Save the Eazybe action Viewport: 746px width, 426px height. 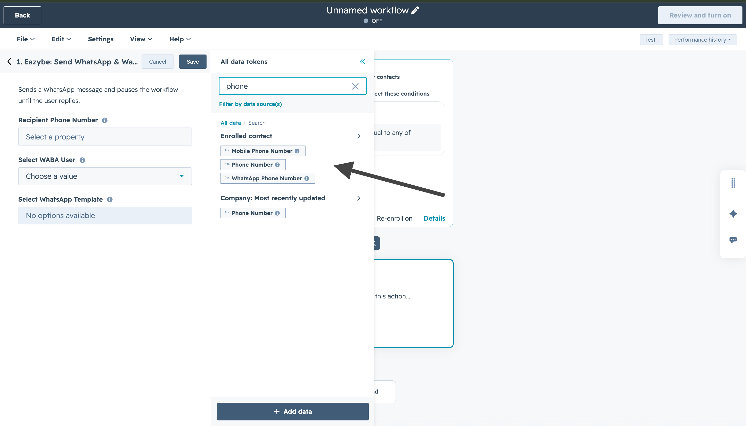193,61
